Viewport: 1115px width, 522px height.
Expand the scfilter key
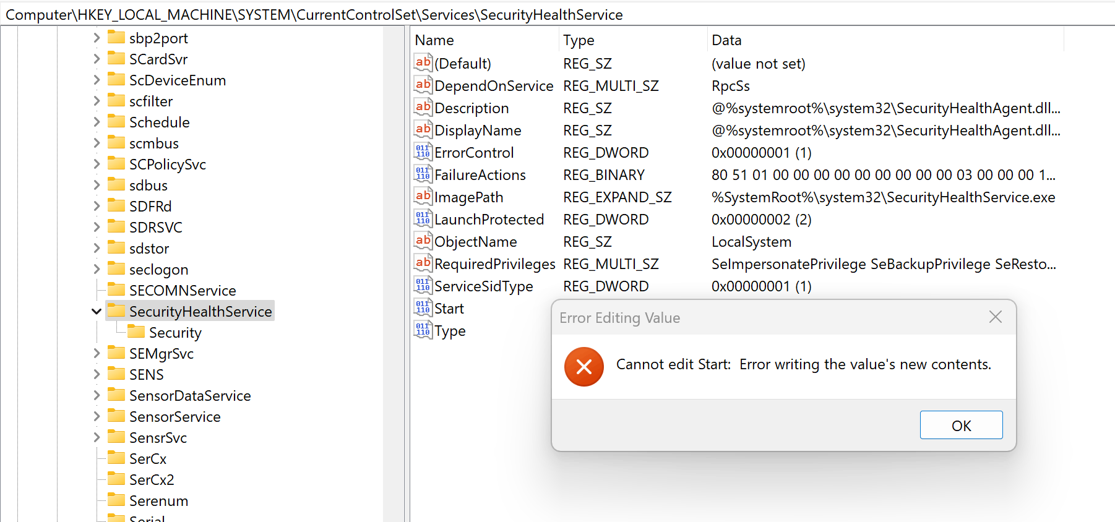click(97, 101)
